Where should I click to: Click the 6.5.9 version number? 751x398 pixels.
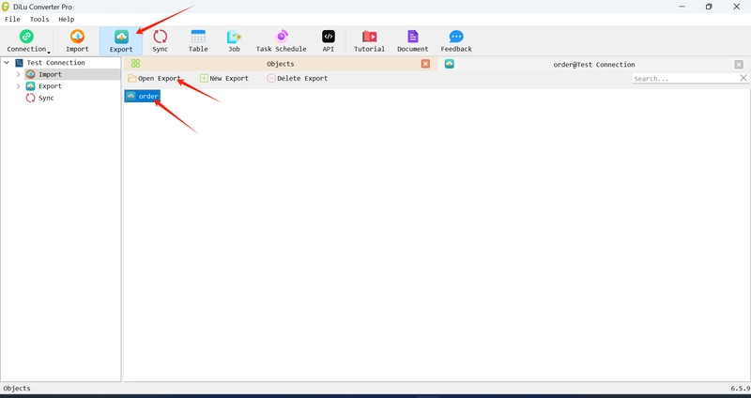[x=740, y=389]
